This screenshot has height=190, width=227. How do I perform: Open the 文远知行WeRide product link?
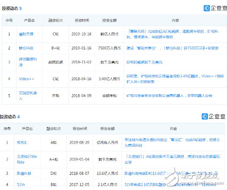pos(27,159)
